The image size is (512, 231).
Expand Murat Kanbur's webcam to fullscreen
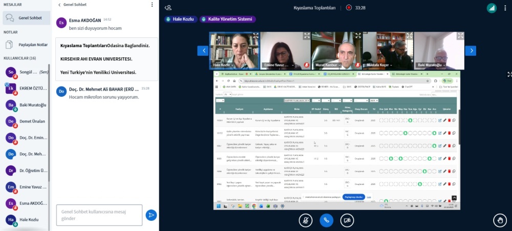coord(358,36)
